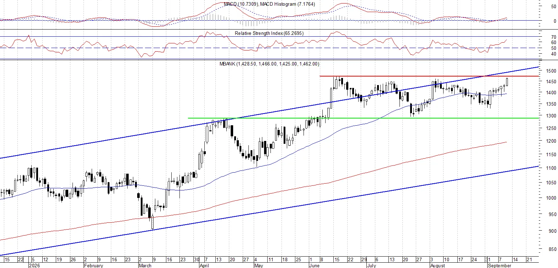Click the MACD 50 scale label
The height and width of the screenshot is (268, 558).
pos(553,6)
